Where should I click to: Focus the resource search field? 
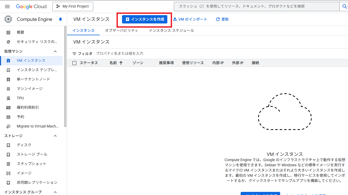(257, 6)
